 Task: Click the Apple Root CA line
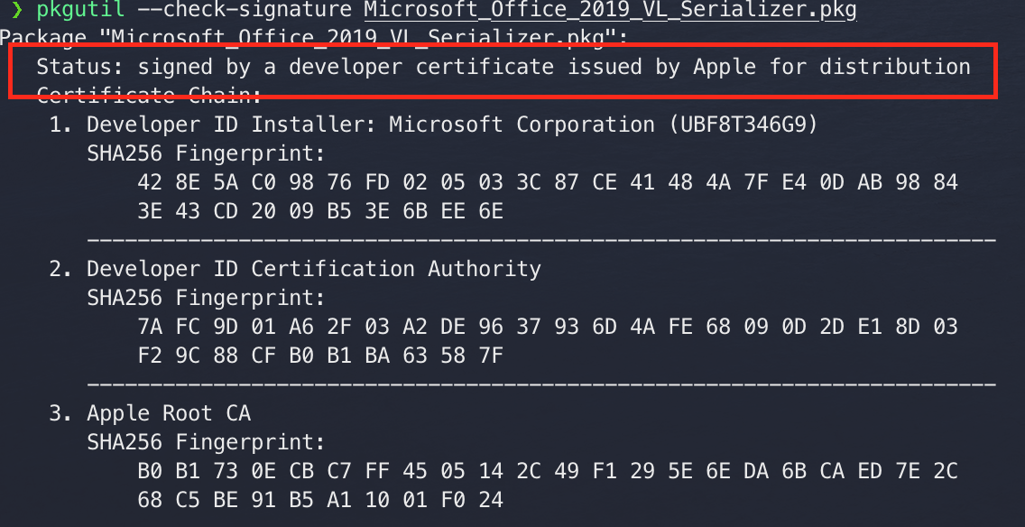pos(150,413)
